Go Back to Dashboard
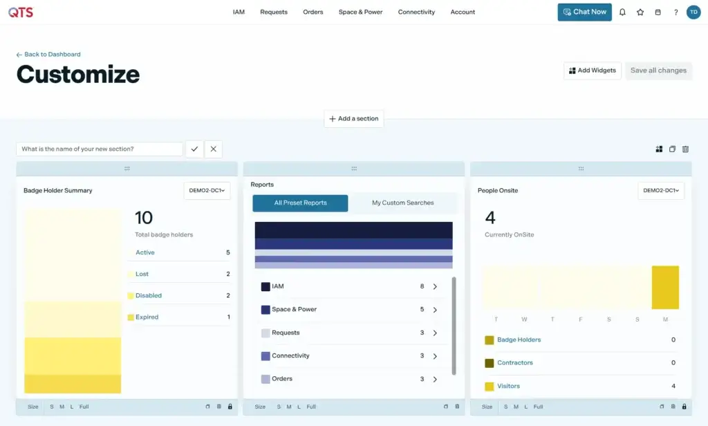 [x=48, y=55]
